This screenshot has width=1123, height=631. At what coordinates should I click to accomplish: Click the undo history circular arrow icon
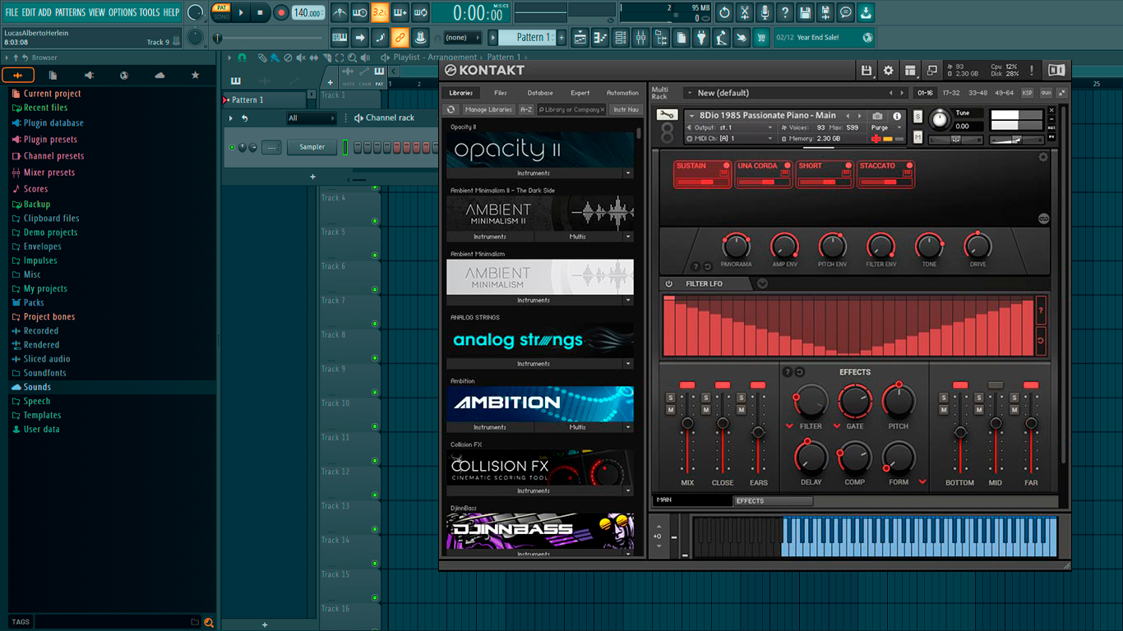[724, 12]
